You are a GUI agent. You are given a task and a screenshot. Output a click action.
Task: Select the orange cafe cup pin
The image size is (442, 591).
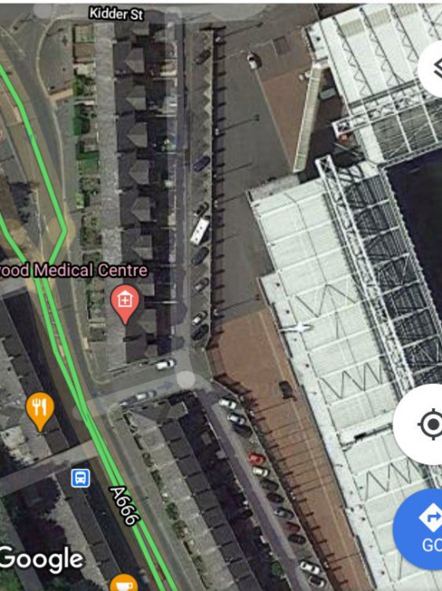(x=123, y=582)
